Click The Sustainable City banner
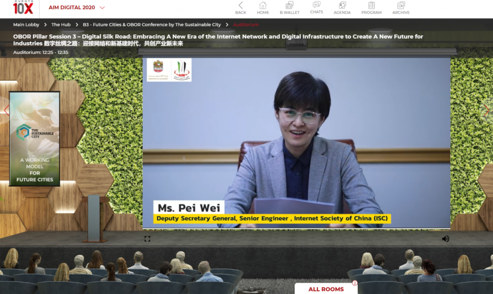Viewport: 493px width, 294px height. 35,139
